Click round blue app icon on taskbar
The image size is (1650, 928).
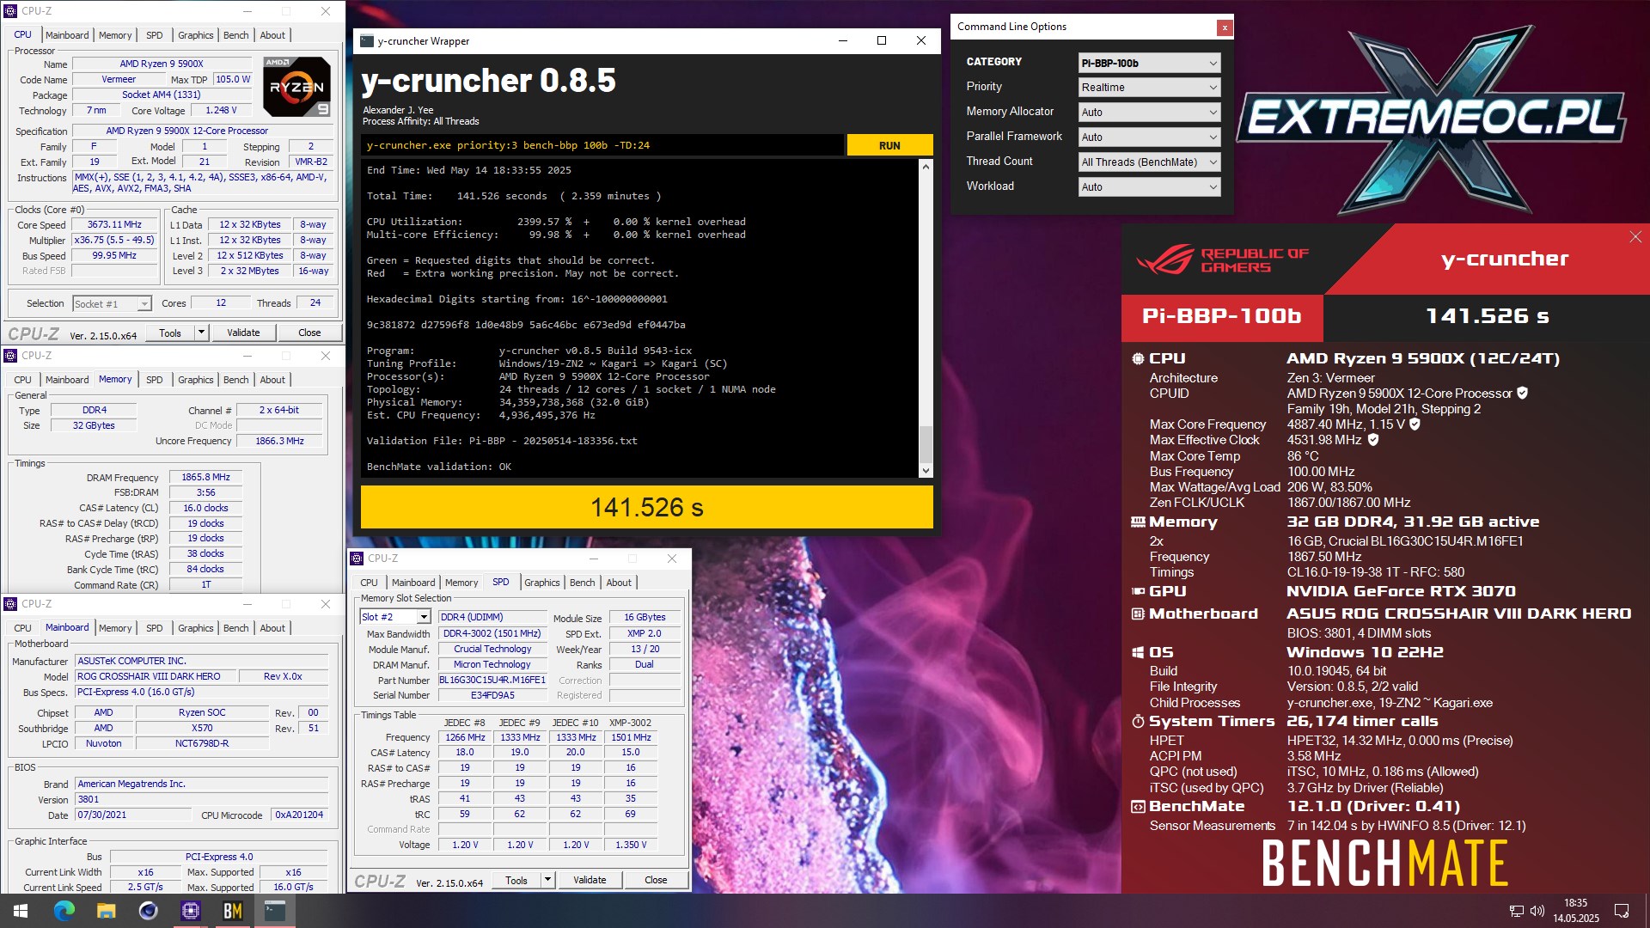tap(148, 911)
